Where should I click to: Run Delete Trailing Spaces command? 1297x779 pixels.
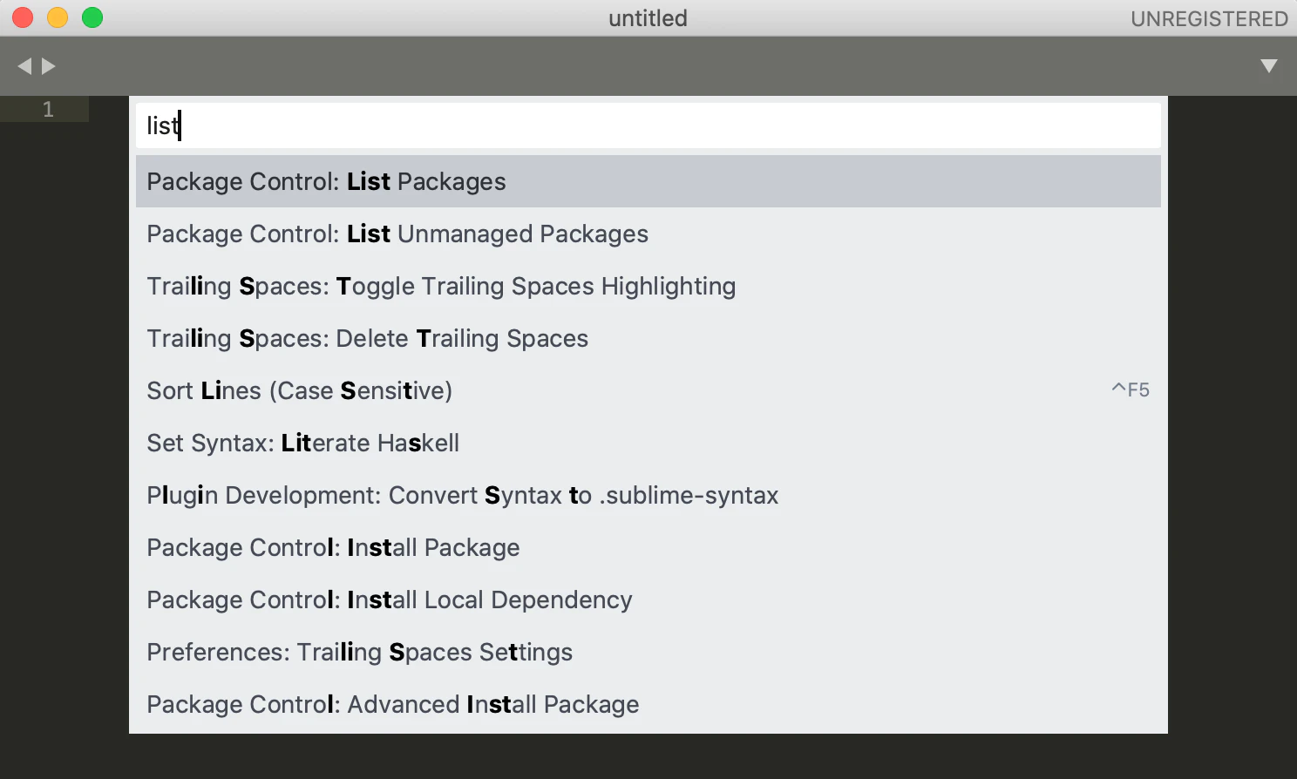click(x=648, y=338)
